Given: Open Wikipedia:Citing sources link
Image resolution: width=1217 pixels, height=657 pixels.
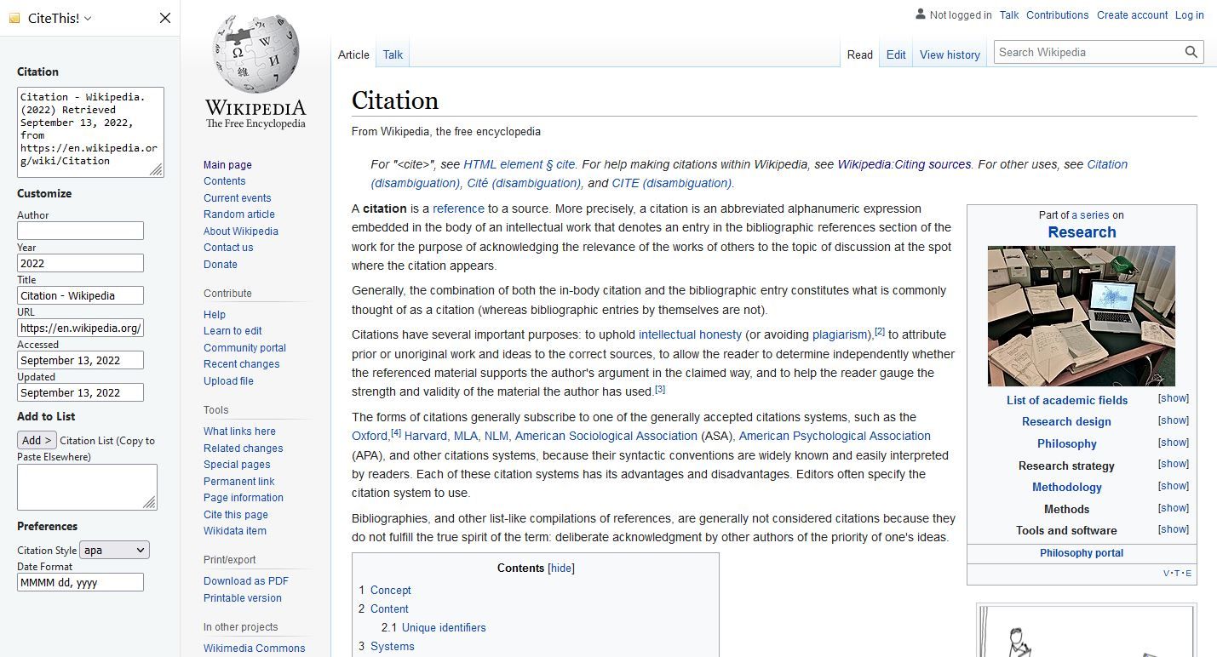Looking at the screenshot, I should [x=904, y=164].
